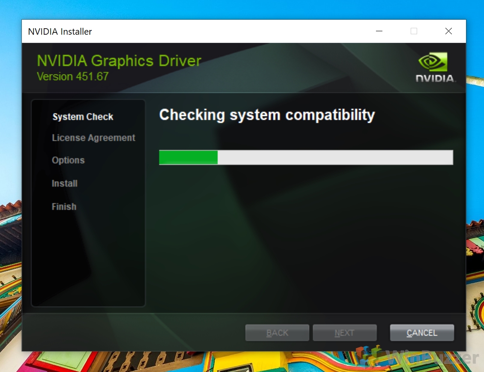Click the Version 451.67 label
The height and width of the screenshot is (372, 484).
pyautogui.click(x=73, y=77)
